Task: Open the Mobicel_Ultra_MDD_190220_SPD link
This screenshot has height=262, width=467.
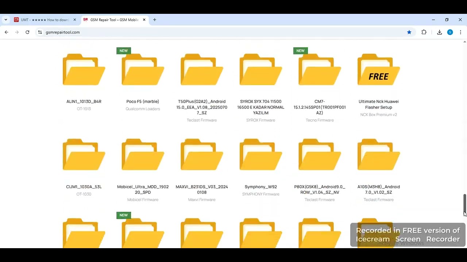Action: [143, 190]
